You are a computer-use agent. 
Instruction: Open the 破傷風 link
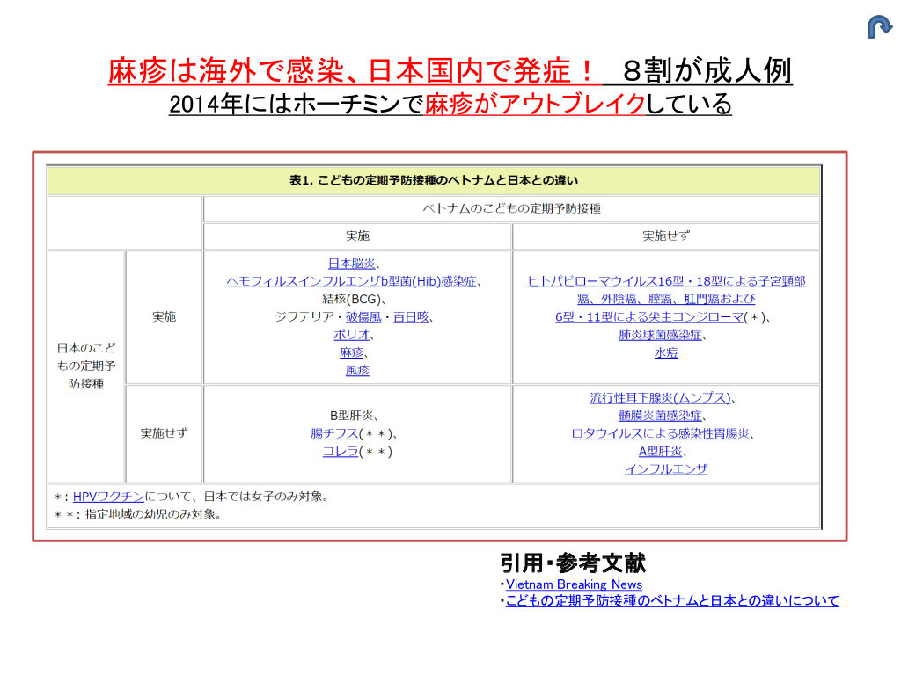point(363,317)
